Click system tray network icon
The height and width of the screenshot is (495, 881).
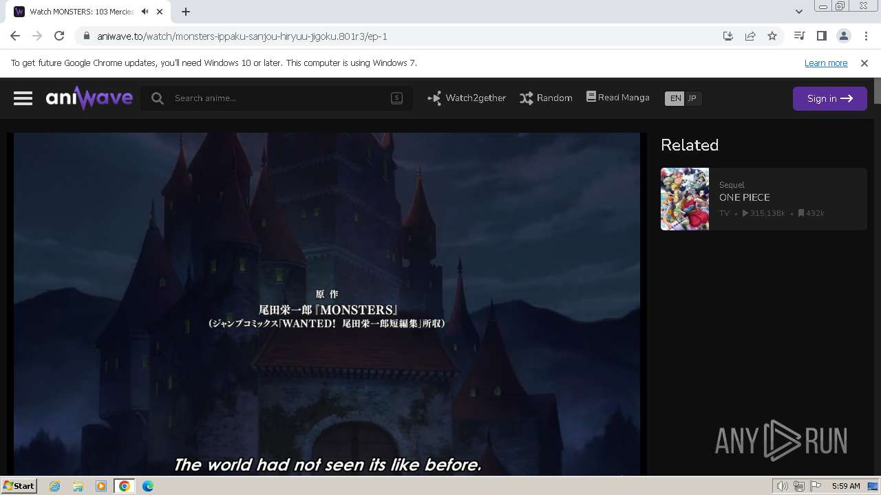click(799, 486)
